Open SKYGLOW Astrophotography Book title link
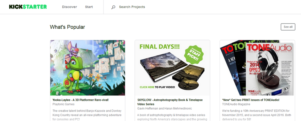The width and height of the screenshot is (301, 121). 170,102
